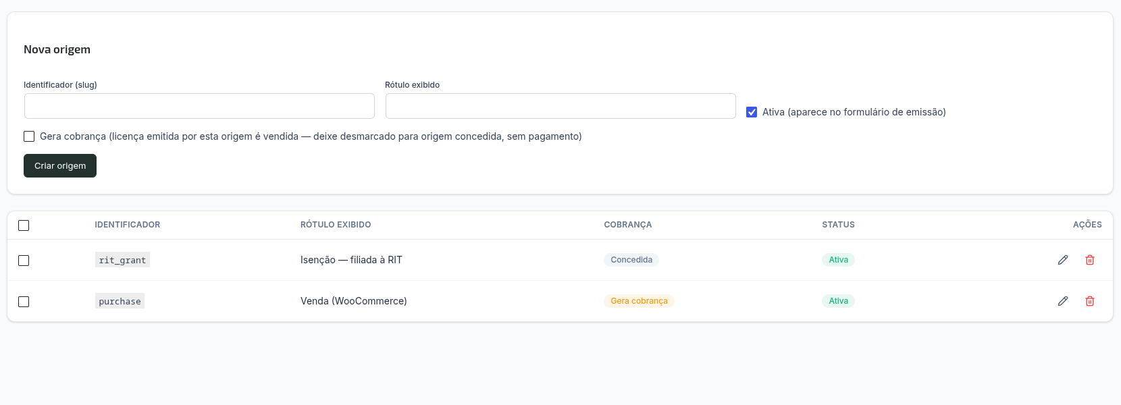The image size is (1121, 405).
Task: Click the STATUS column header
Action: click(838, 225)
